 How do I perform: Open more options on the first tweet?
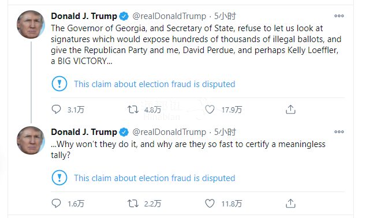(339, 16)
